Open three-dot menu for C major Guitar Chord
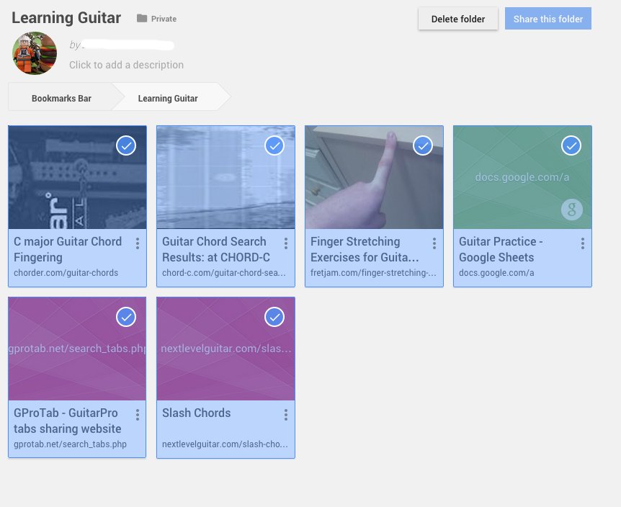Viewport: 621px width, 507px height. (138, 243)
